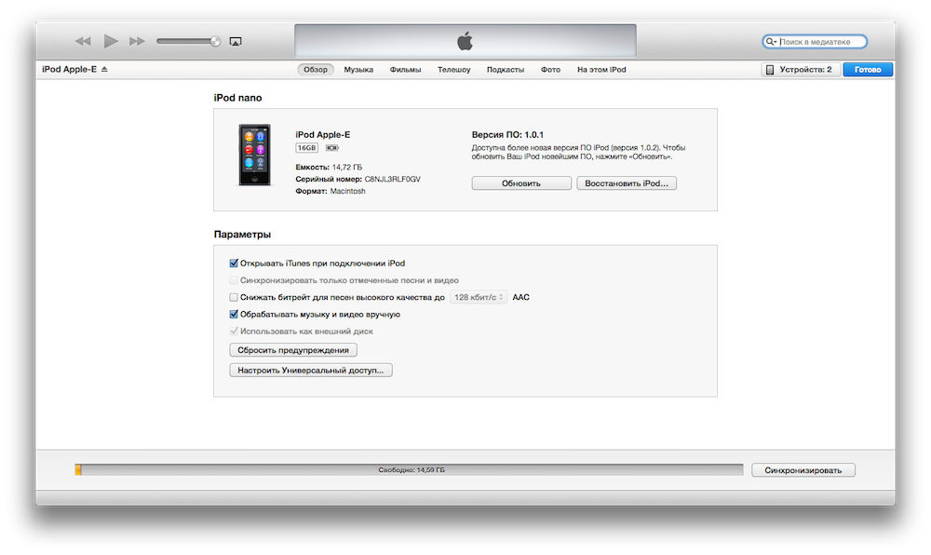The height and width of the screenshot is (555, 931).
Task: Switch to the Музыка tab
Action: pos(358,70)
